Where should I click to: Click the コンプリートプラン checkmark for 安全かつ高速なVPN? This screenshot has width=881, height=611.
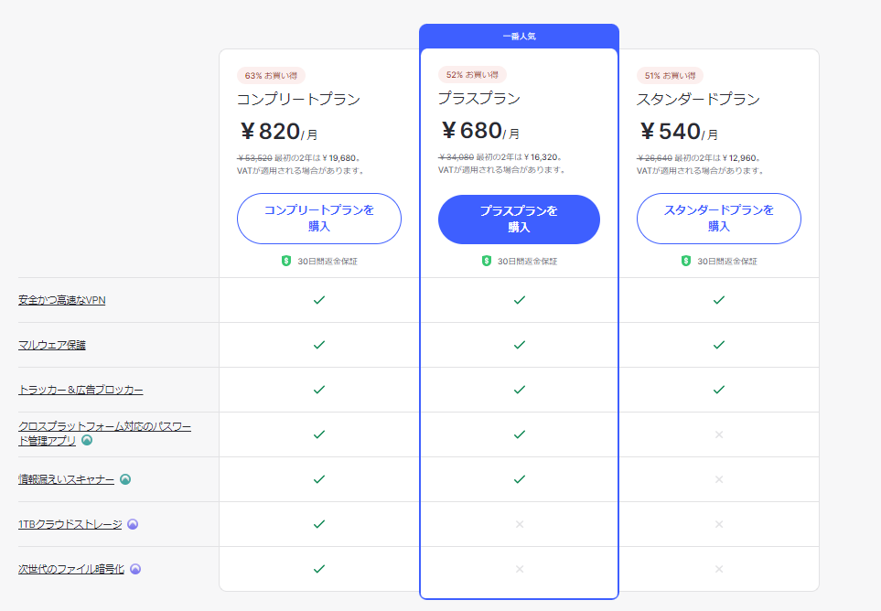click(x=319, y=300)
